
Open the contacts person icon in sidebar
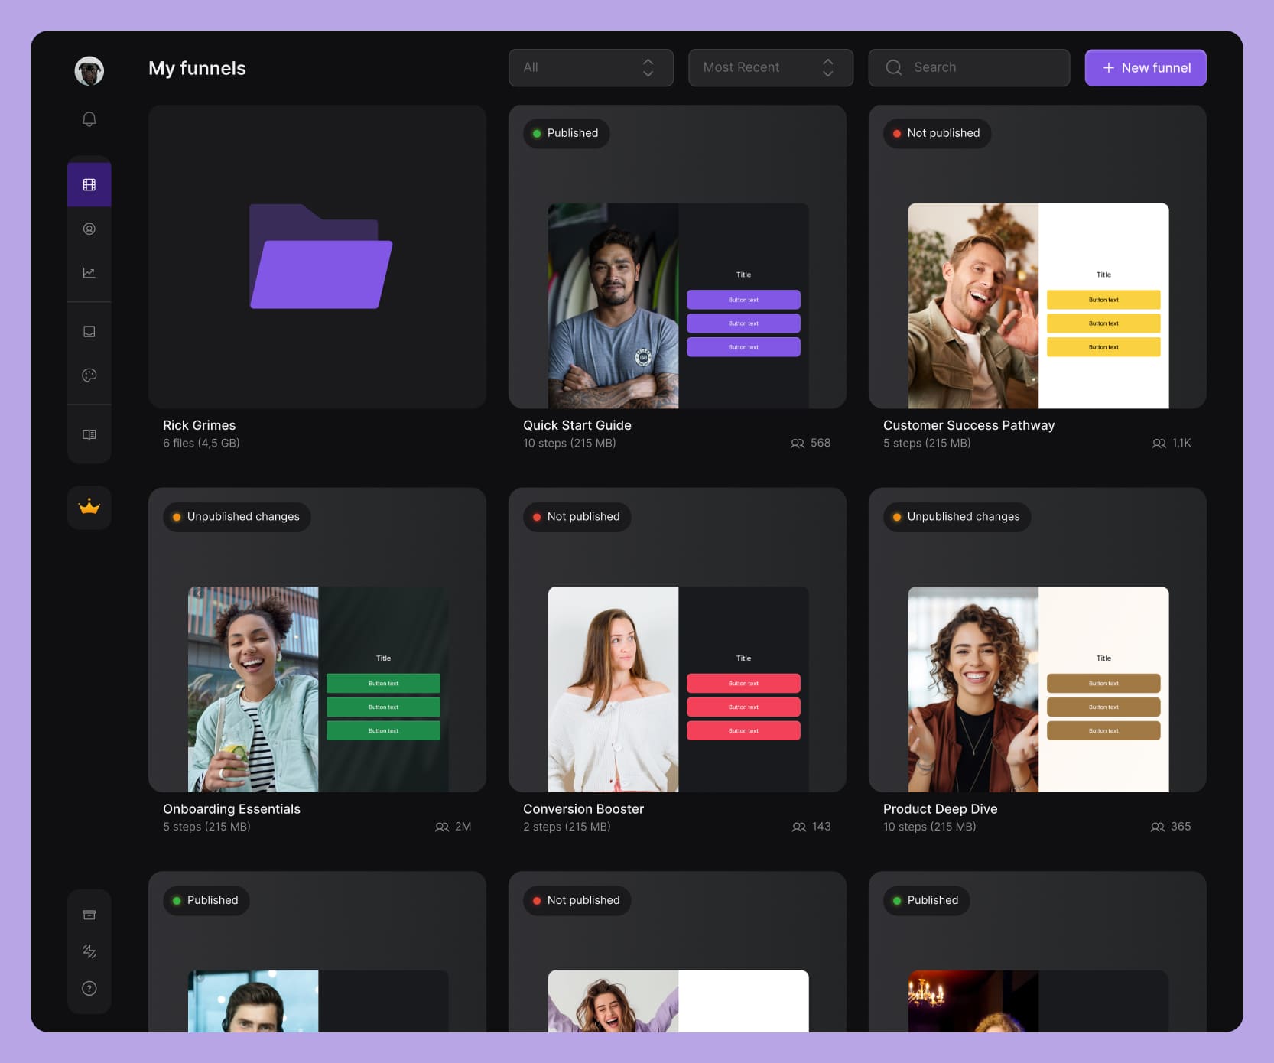point(89,229)
